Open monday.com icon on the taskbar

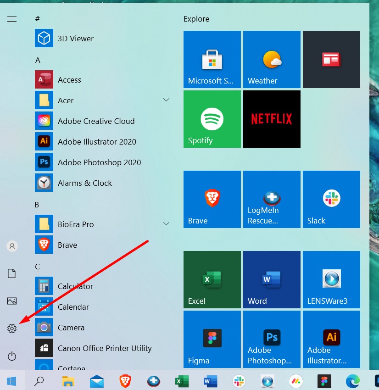pyautogui.click(x=295, y=381)
